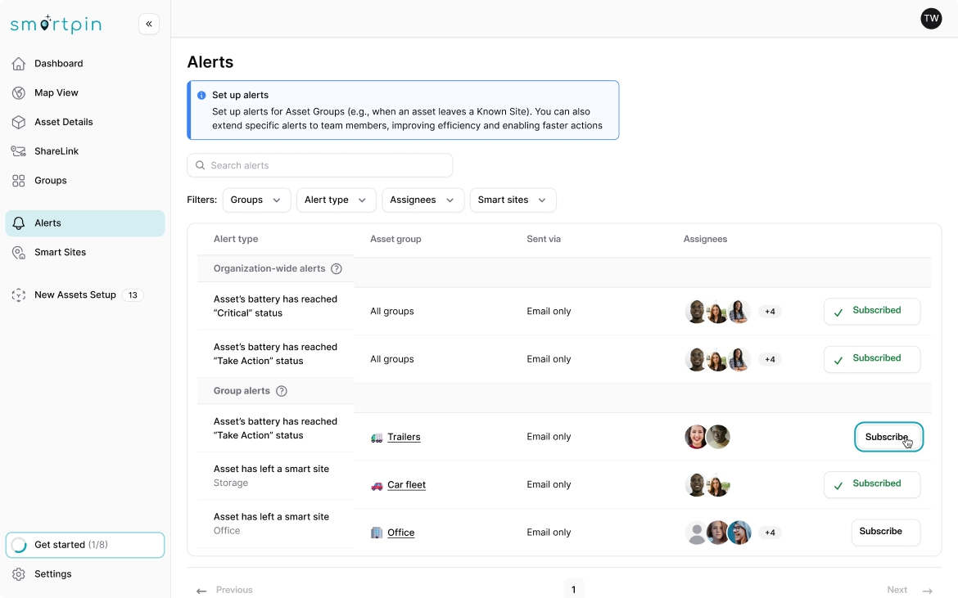Go to the Dashboard
This screenshot has width=958, height=598.
click(58, 63)
